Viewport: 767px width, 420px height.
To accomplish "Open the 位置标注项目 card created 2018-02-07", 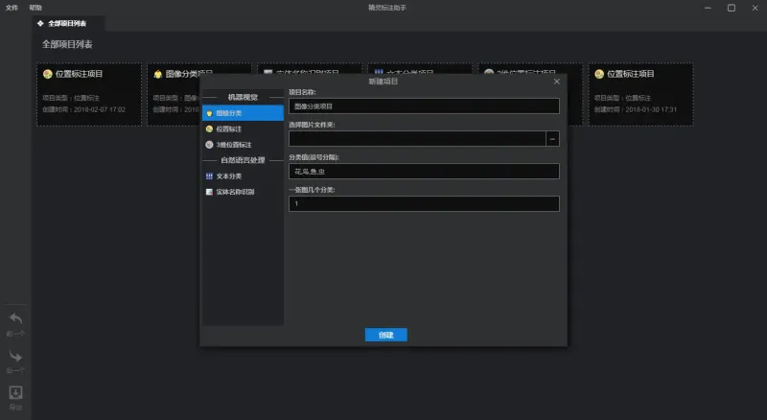I will [89, 95].
